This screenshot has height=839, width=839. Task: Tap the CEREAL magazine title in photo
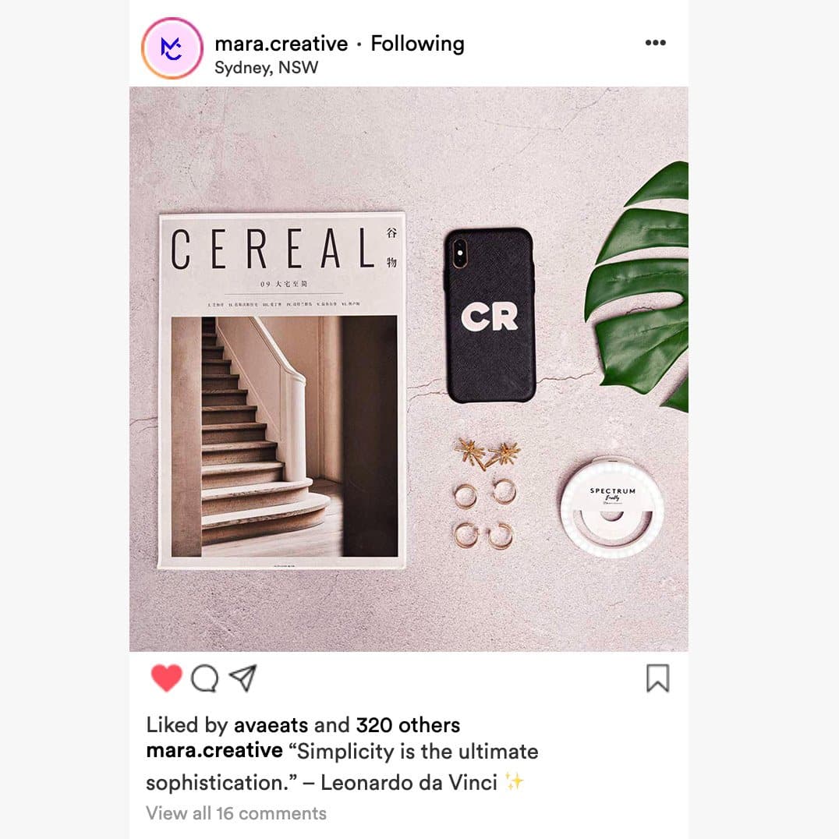(273, 248)
